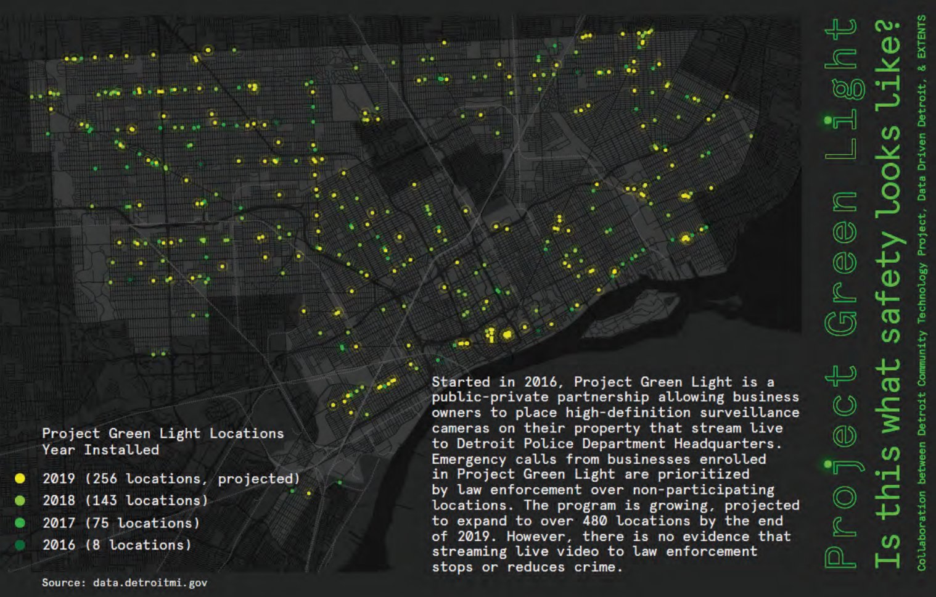The width and height of the screenshot is (936, 597).
Task: Click the dark green 2016 legend dot
Action: coord(20,545)
